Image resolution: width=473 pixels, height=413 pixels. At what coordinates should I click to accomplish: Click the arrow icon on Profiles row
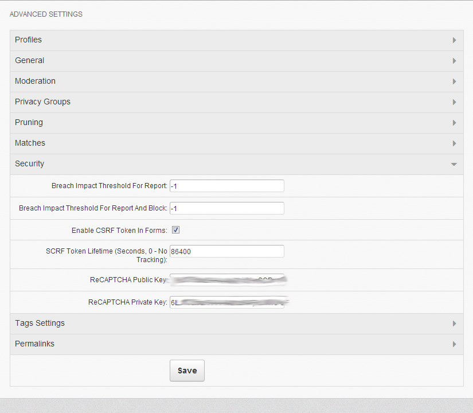pos(454,40)
